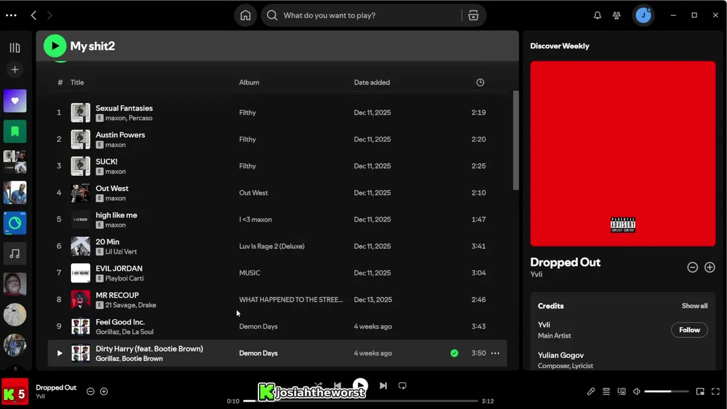This screenshot has height=409, width=727.
Task: Click the search magnifier icon
Action: (272, 15)
